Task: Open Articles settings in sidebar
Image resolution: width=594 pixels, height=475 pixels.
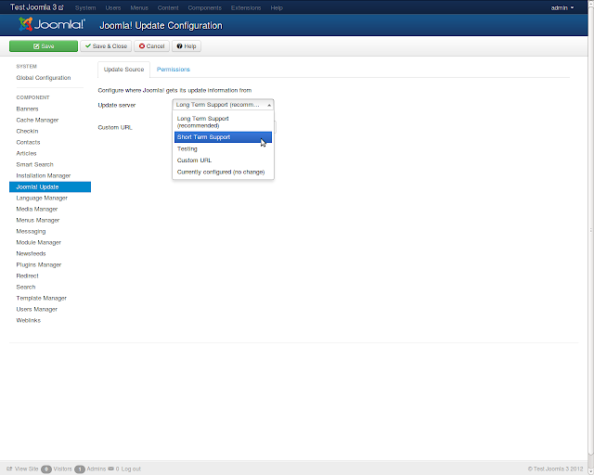Action: [27, 153]
